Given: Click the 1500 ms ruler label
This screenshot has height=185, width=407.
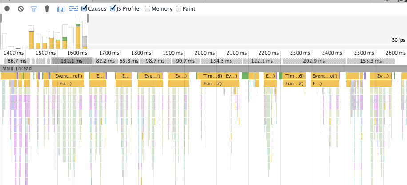Looking at the screenshot, I should [45, 53].
